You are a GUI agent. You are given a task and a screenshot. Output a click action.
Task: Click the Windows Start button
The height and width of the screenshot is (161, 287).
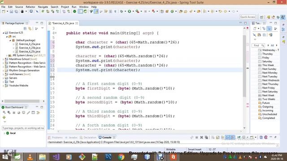tap(5, 157)
